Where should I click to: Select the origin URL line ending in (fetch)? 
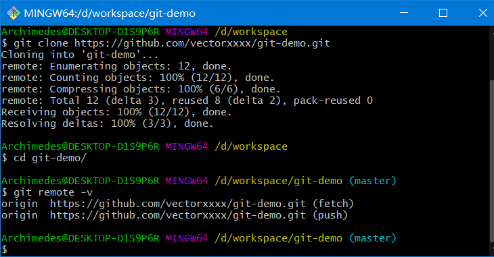178,204
